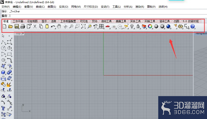Click the Perspective viewport title
Screen dimensions: 207x119
(201, 34)
